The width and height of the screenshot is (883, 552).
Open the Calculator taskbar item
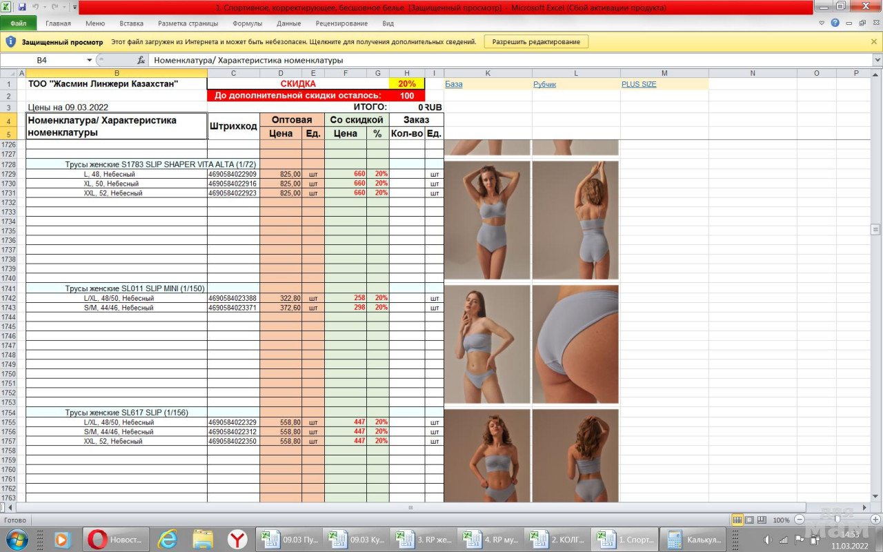point(693,540)
